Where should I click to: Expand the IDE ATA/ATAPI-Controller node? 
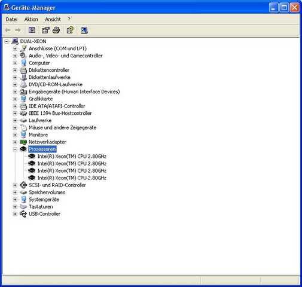(x=15, y=106)
